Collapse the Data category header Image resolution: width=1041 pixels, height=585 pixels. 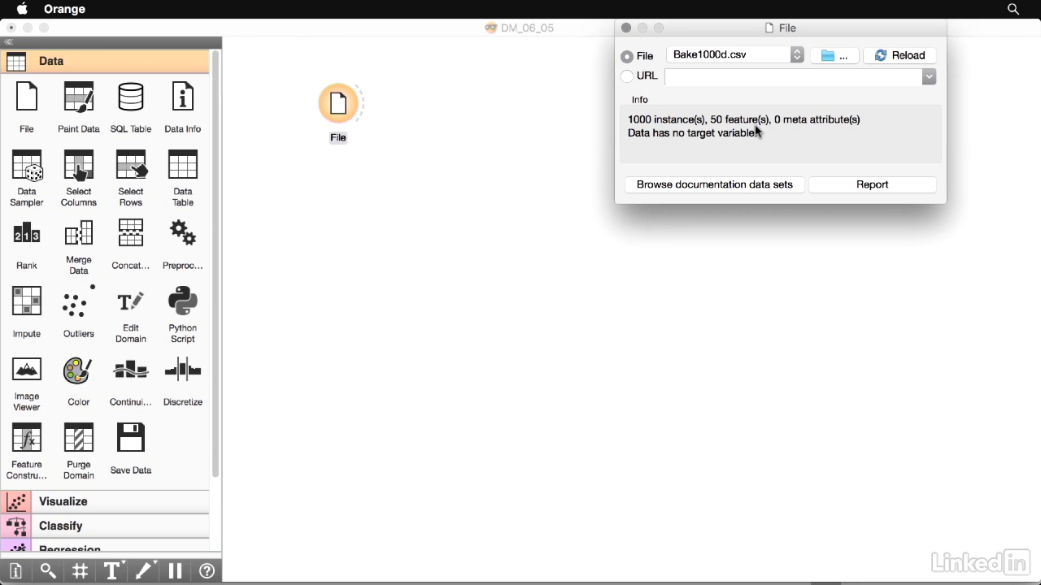pos(105,61)
